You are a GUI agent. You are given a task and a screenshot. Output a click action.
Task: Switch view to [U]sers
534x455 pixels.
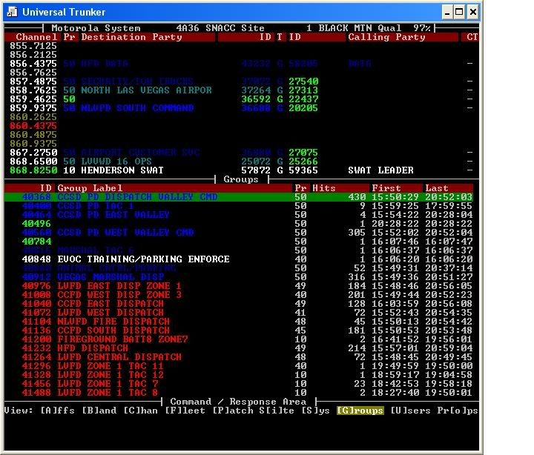tap(410, 411)
